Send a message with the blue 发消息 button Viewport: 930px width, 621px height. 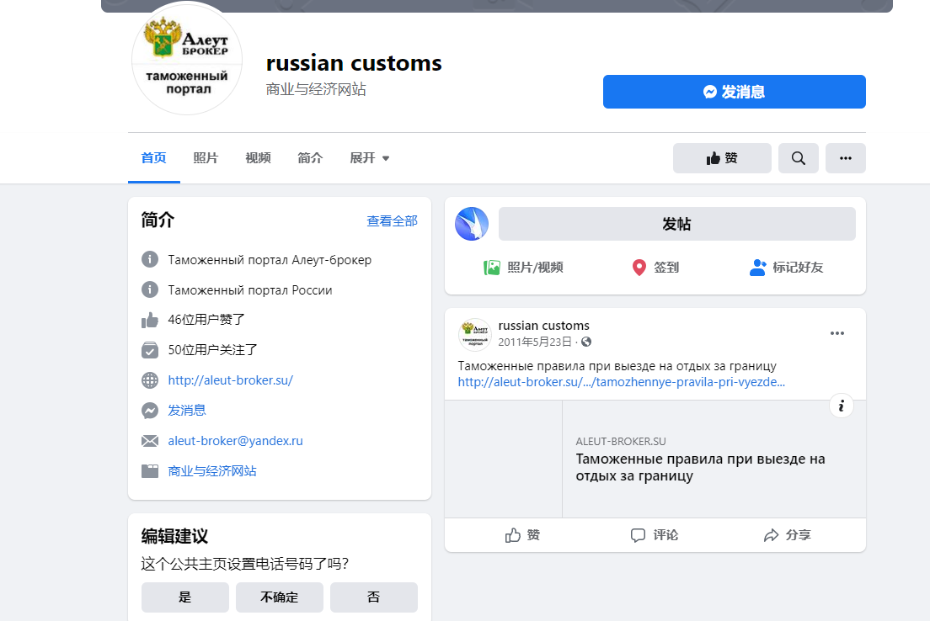click(x=735, y=92)
